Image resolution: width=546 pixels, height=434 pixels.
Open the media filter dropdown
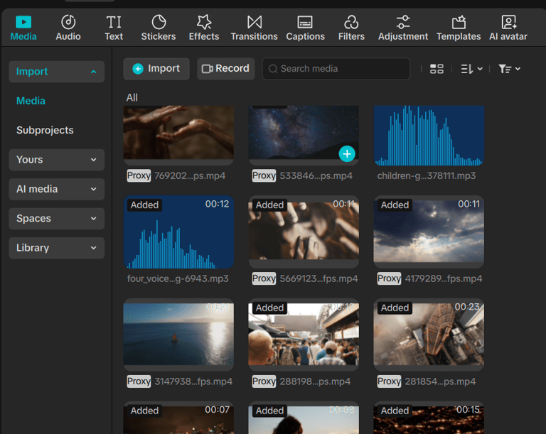tap(509, 69)
